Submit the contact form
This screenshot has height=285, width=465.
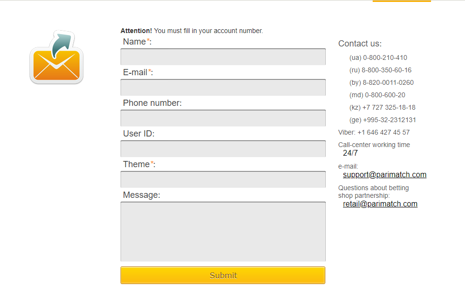click(223, 275)
